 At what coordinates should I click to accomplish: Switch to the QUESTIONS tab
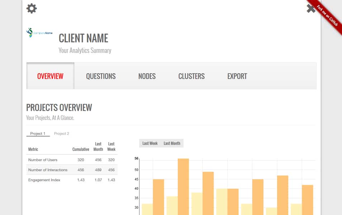tap(101, 76)
